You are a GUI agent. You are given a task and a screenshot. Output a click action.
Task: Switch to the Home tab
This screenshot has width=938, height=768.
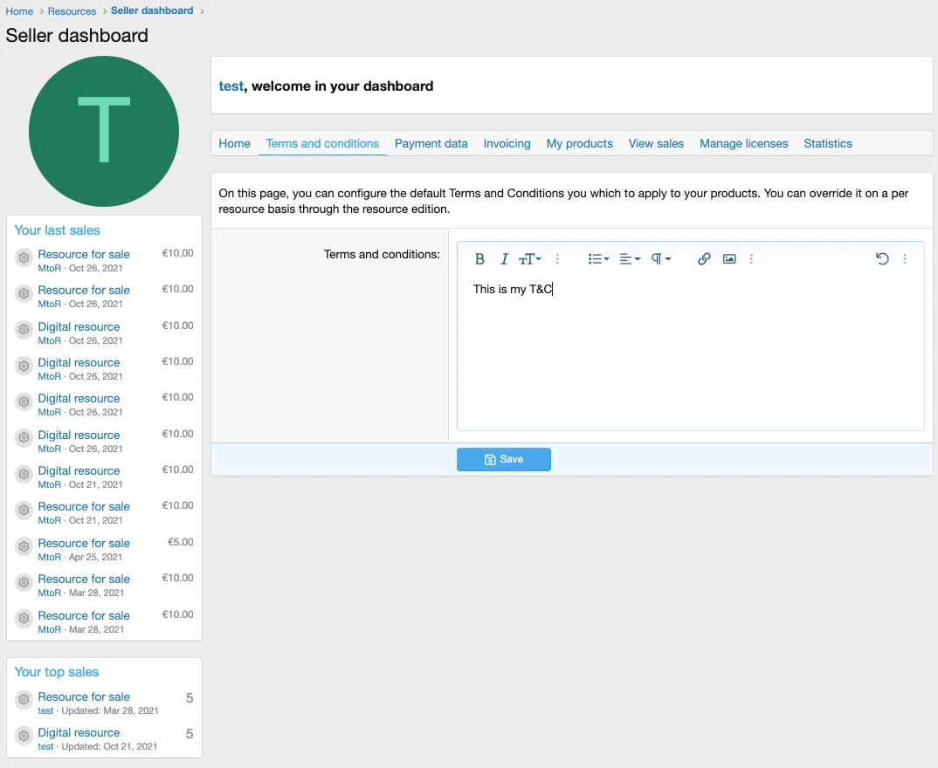pyautogui.click(x=234, y=143)
